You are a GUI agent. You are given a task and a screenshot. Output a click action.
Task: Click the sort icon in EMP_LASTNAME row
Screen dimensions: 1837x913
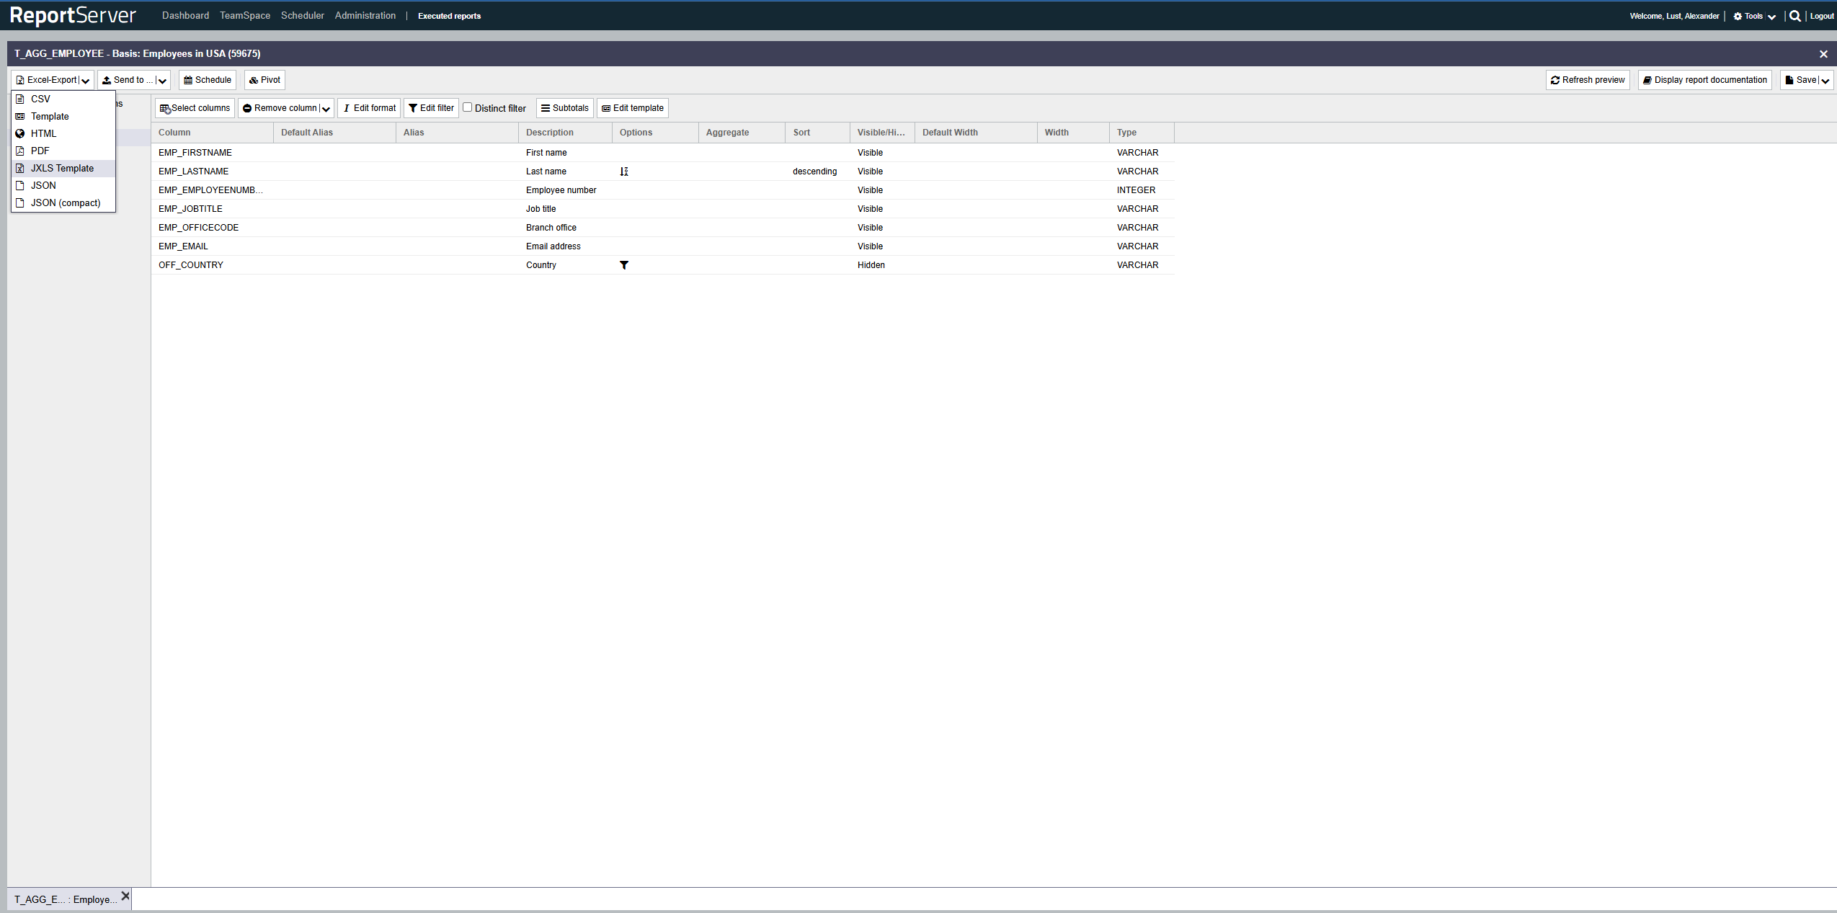[624, 172]
